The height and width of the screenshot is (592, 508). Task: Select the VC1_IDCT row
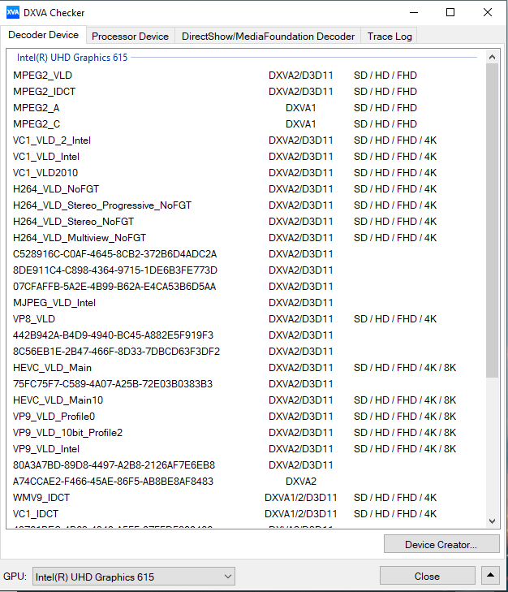[x=245, y=513]
